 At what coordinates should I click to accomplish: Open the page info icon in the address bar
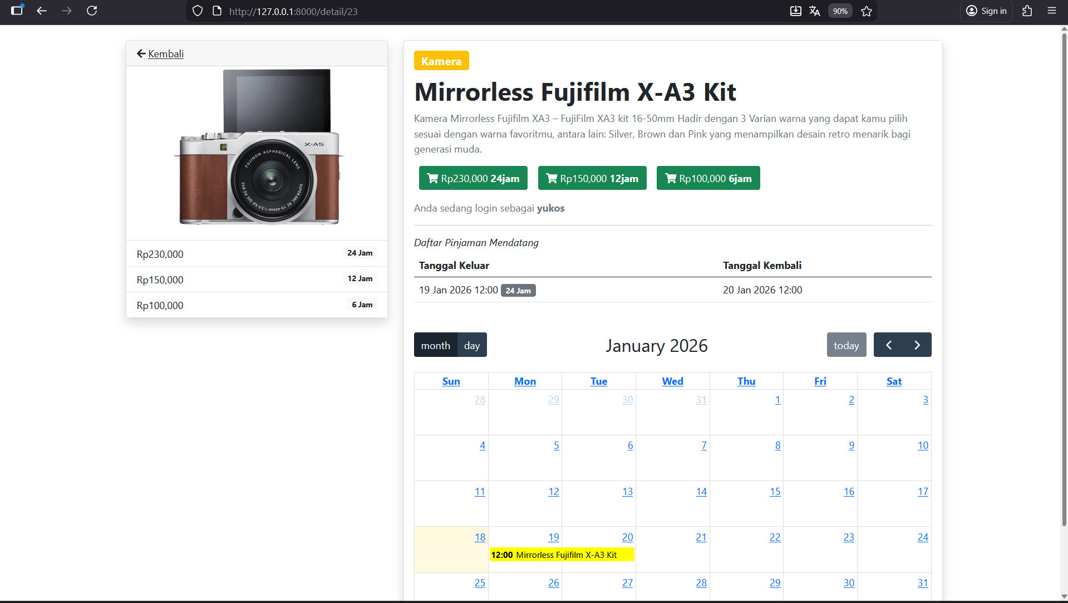[x=217, y=11]
